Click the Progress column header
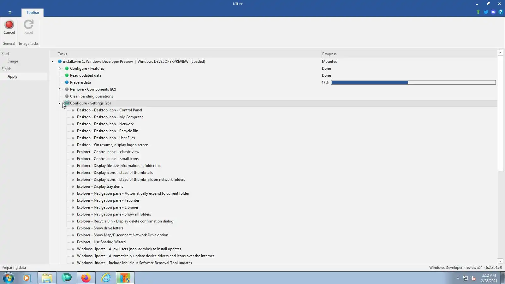Image resolution: width=505 pixels, height=284 pixels. tap(329, 54)
